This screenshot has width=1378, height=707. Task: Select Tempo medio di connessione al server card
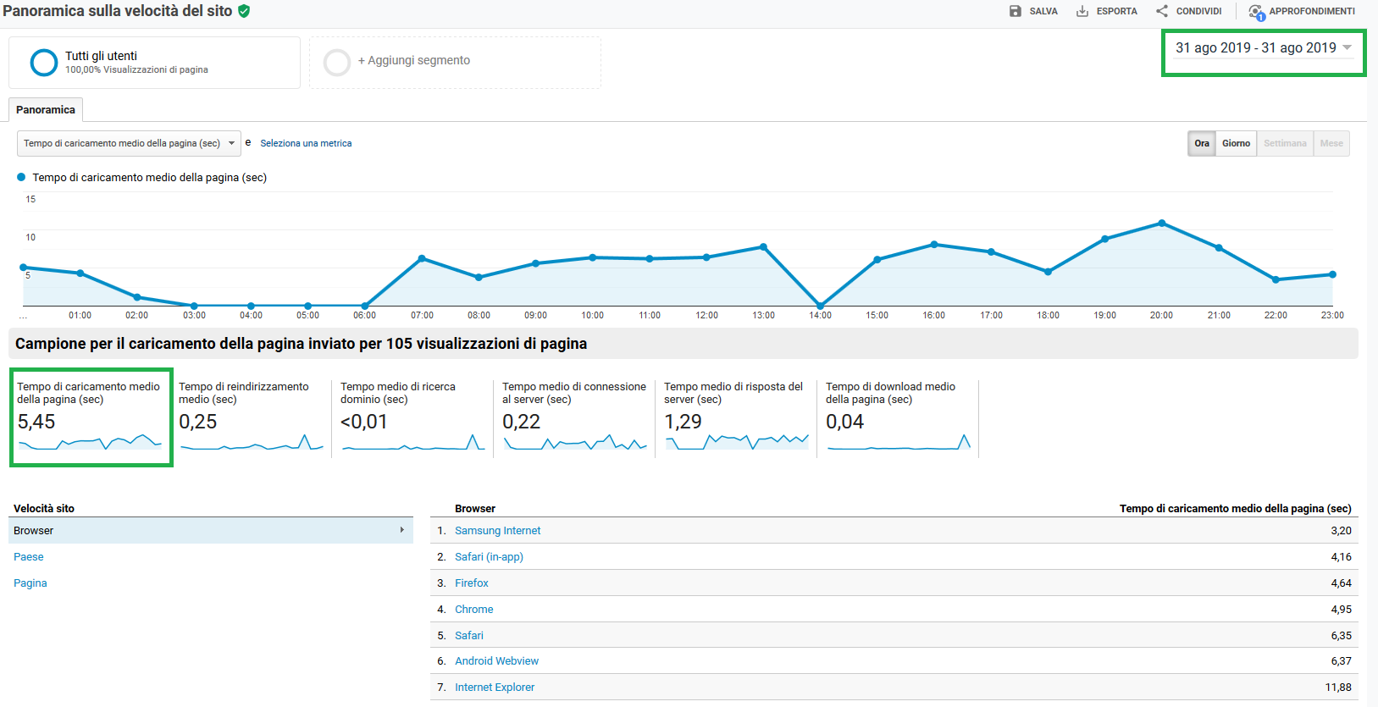point(574,417)
